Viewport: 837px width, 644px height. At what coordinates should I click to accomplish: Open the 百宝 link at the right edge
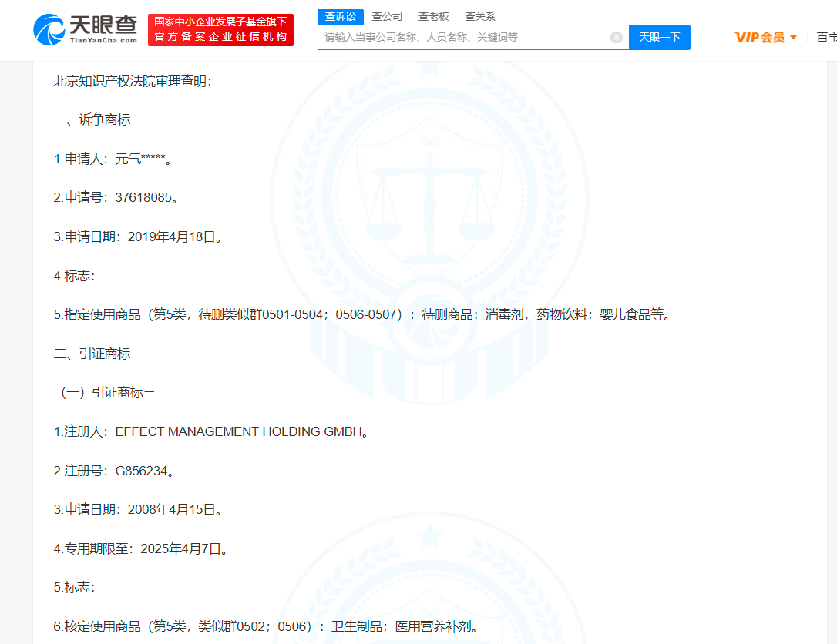click(x=826, y=37)
